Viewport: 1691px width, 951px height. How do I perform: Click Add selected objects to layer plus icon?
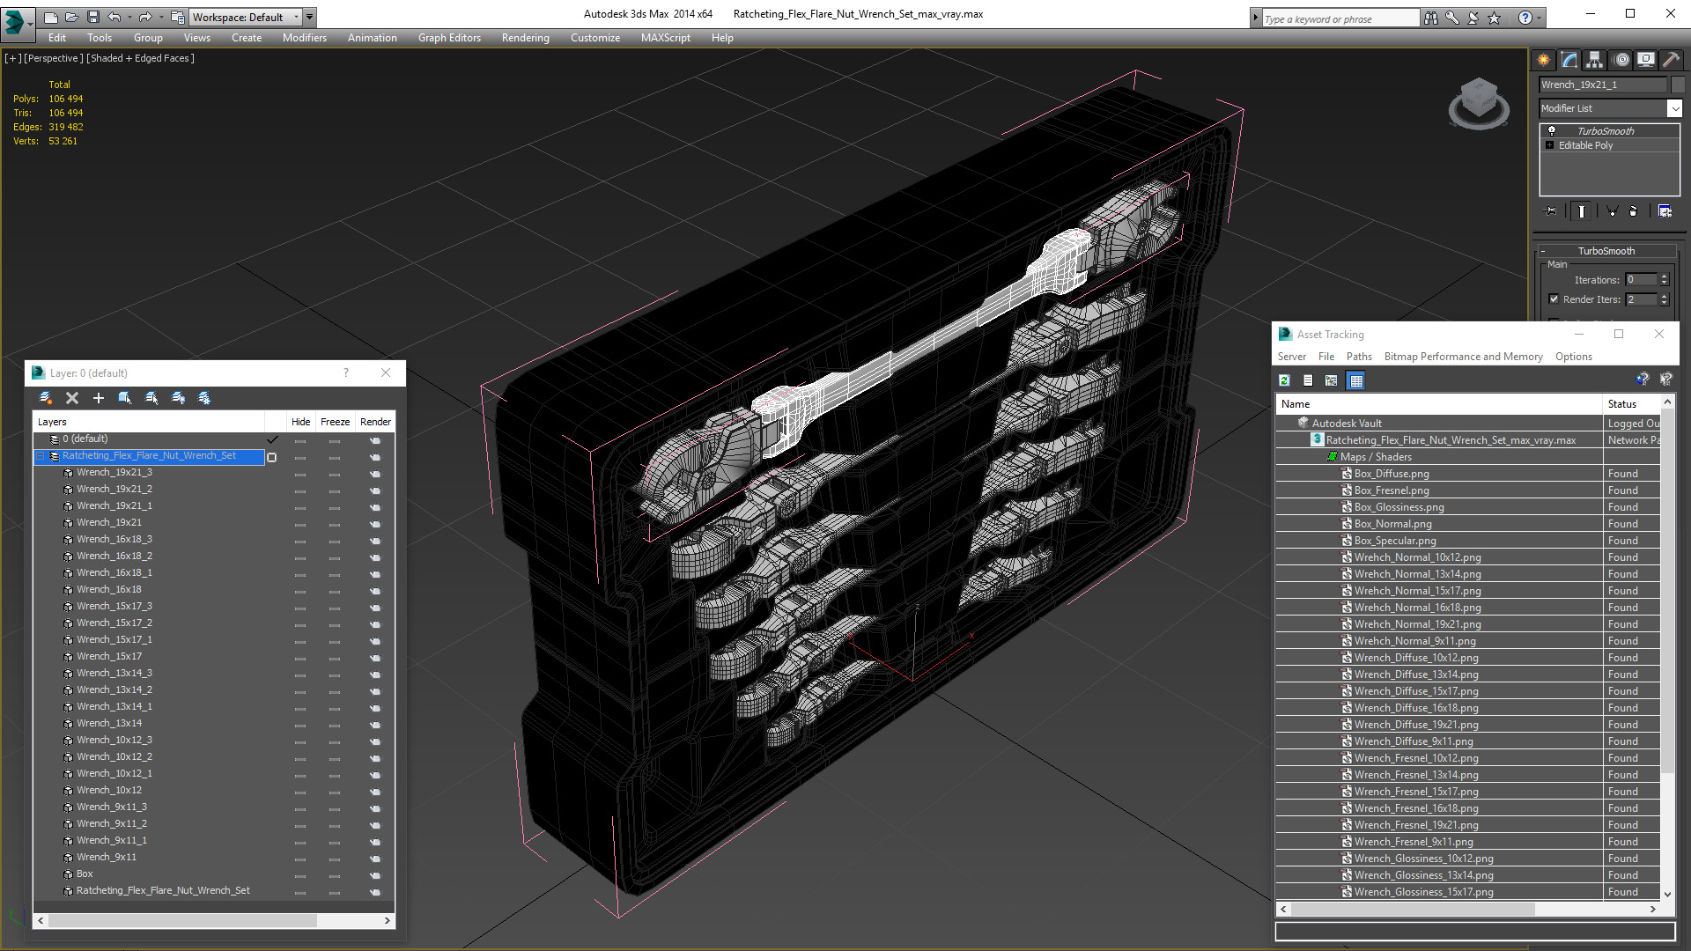[x=99, y=398]
